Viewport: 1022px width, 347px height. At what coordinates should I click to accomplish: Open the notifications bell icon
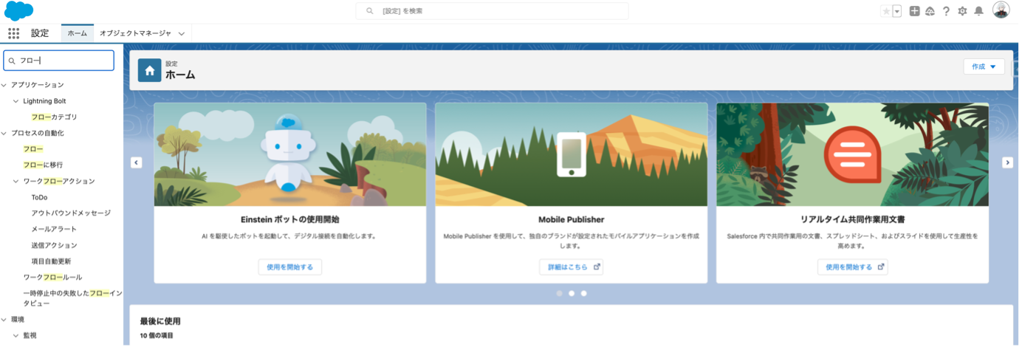[978, 11]
